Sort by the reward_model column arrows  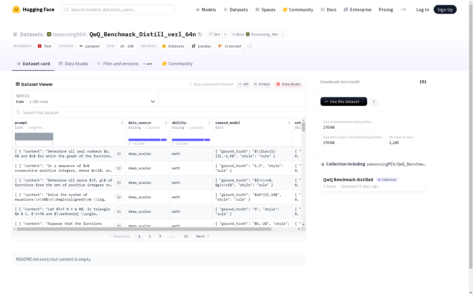coord(289,123)
